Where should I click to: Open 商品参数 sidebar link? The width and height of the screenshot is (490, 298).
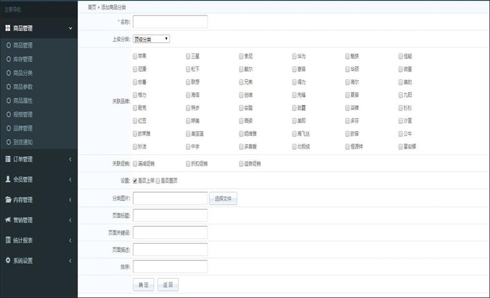23,87
